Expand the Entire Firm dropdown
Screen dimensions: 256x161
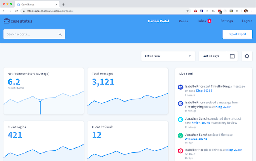[168, 56]
